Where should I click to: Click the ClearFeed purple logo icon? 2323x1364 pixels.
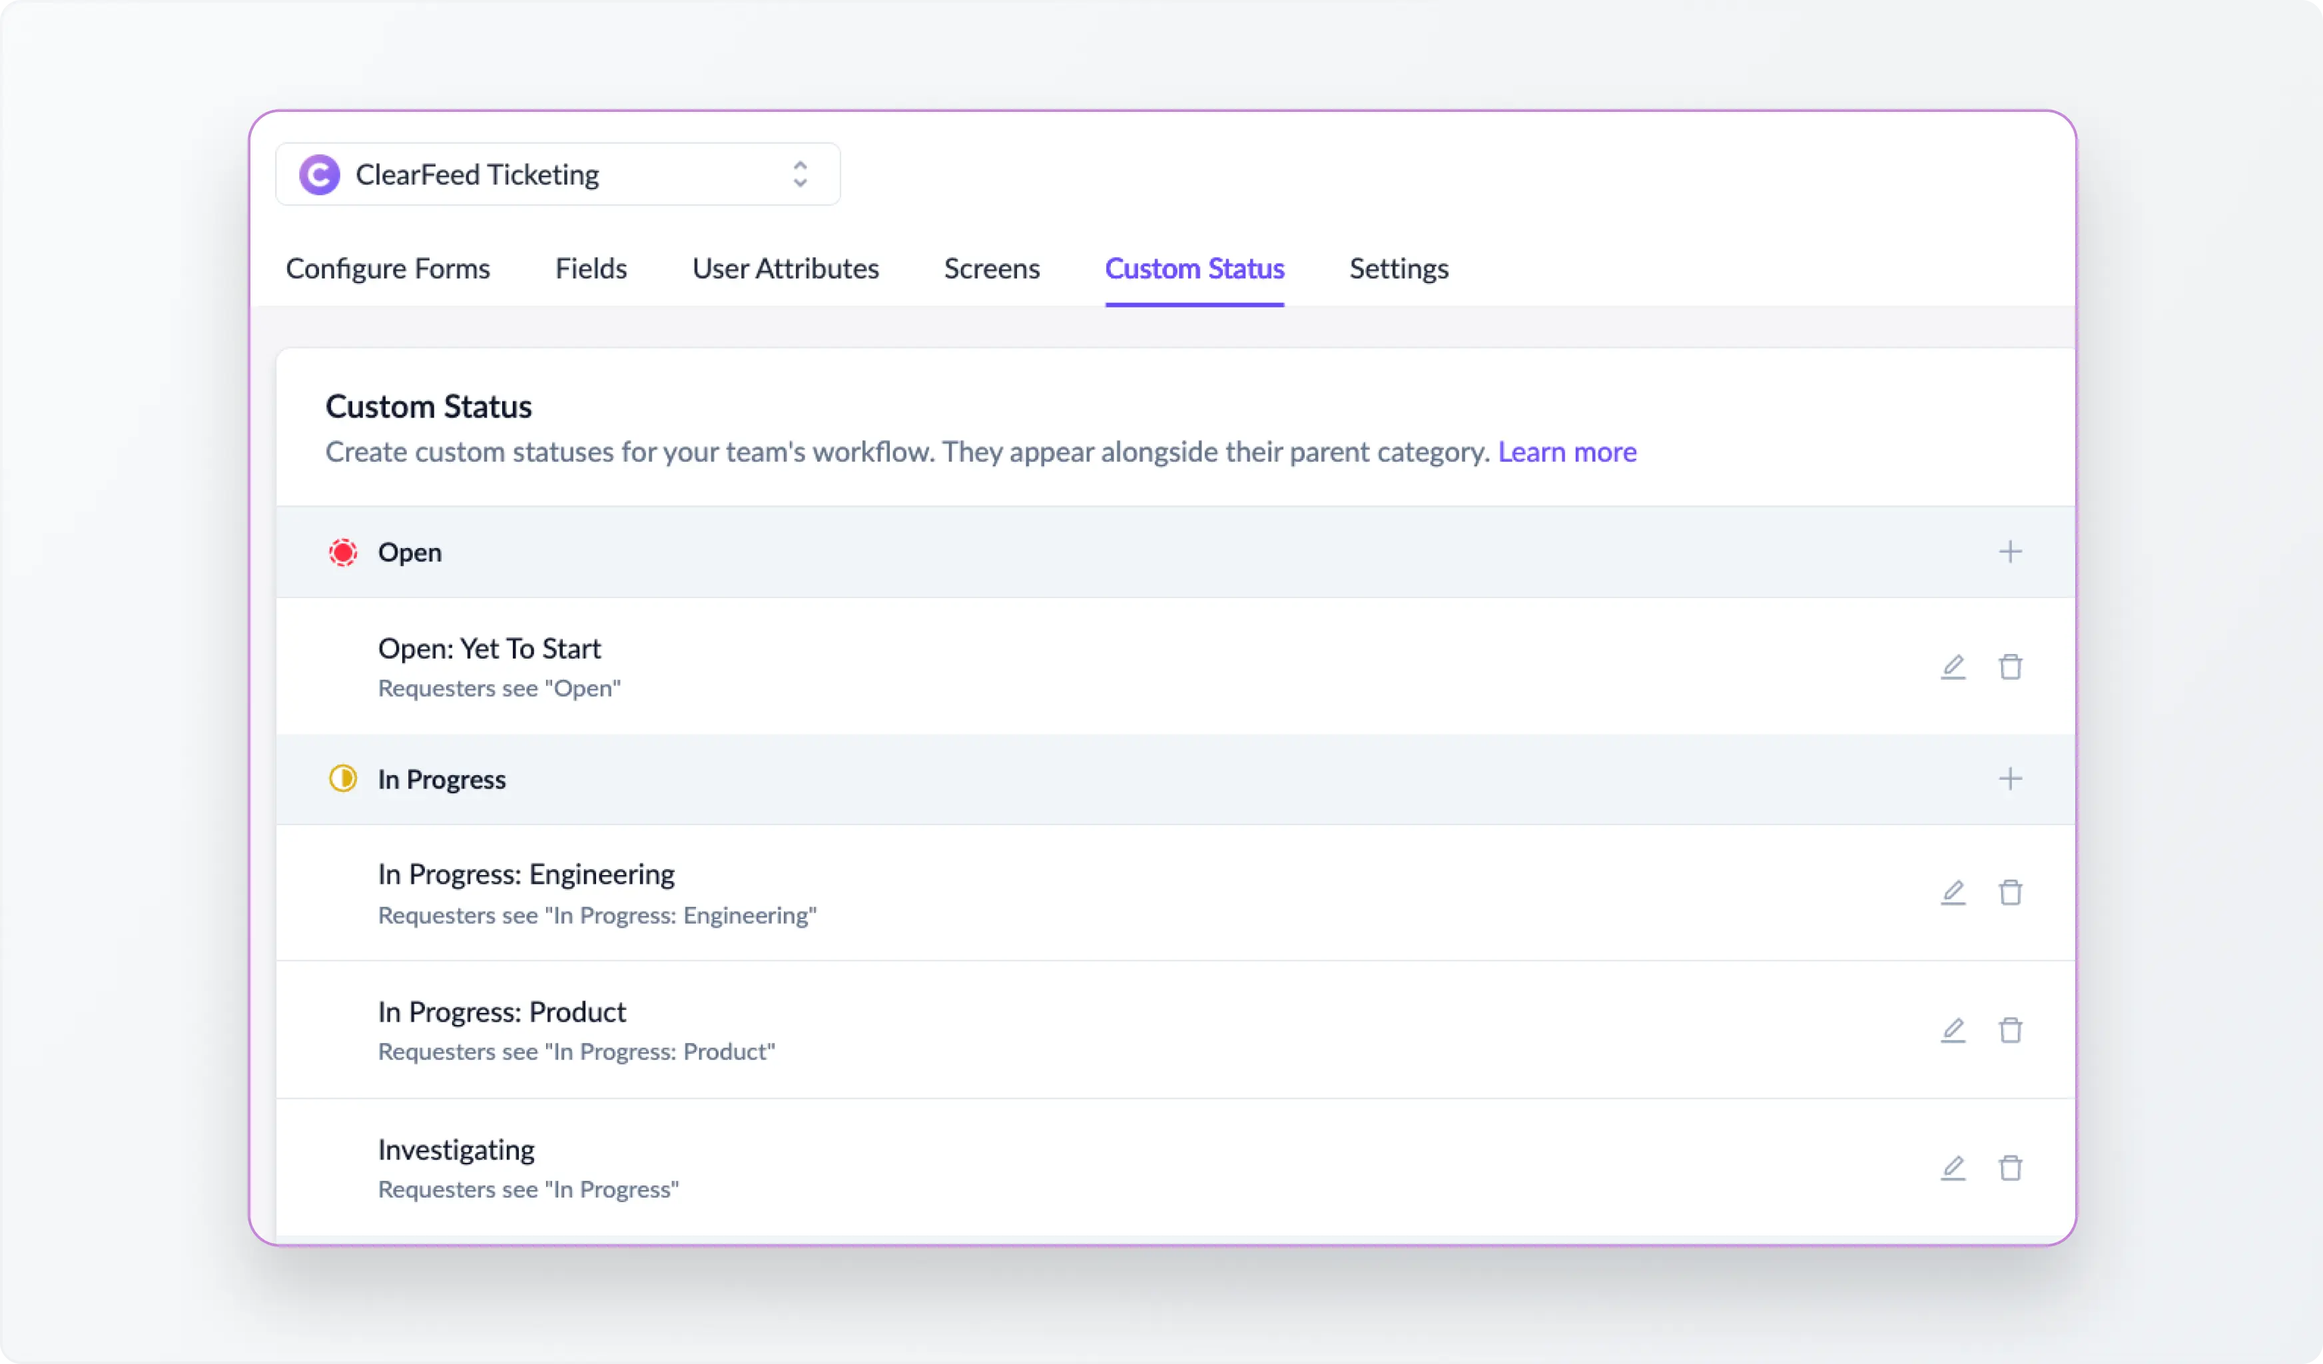pyautogui.click(x=320, y=175)
